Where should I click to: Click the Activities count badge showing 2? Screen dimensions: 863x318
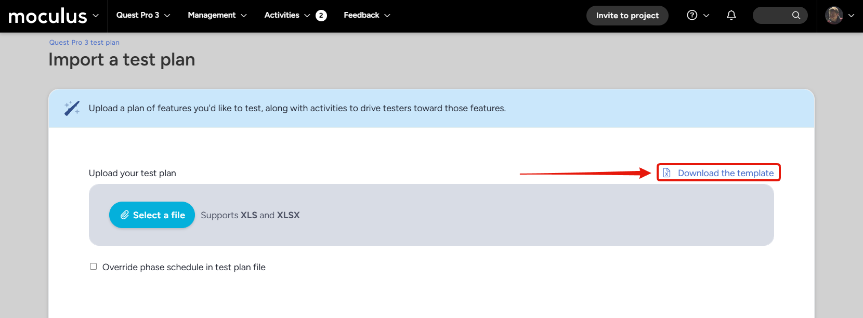click(x=321, y=16)
